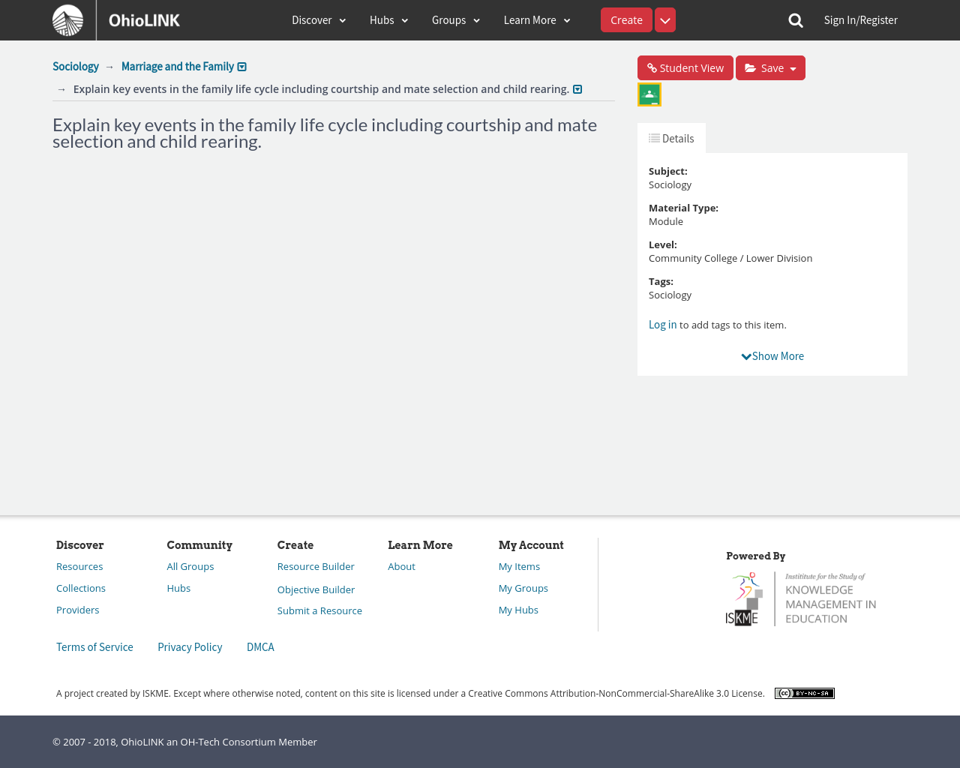Open Objective Builder footer link
This screenshot has height=768, width=960.
[316, 590]
